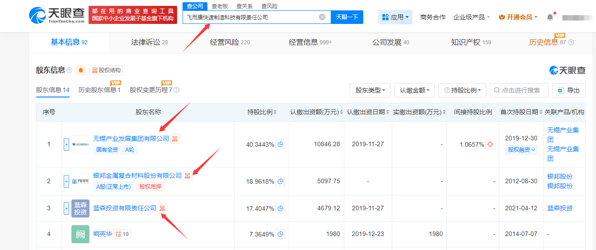Click the help icon beside 历史信息
The image size is (596, 250).
[x=571, y=42]
